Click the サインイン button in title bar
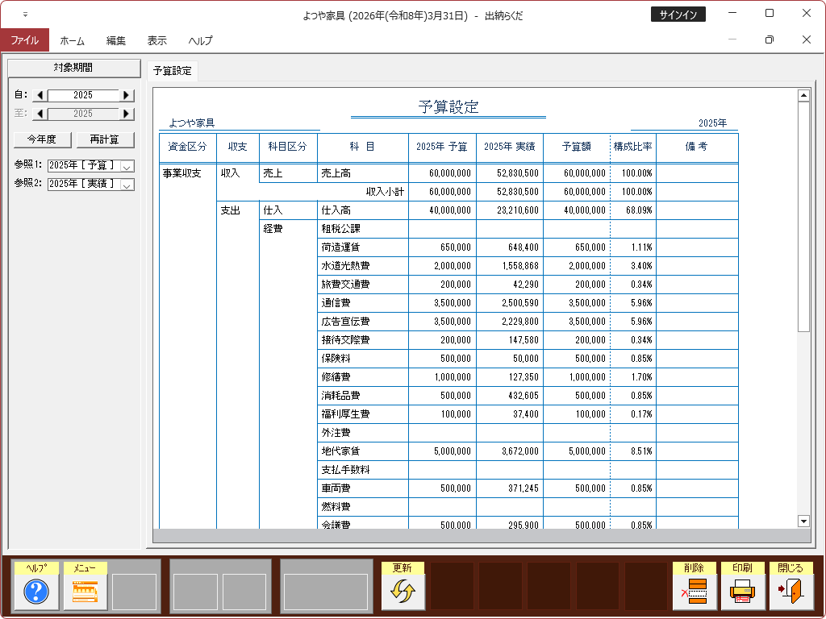The height and width of the screenshot is (619, 826). 678,15
